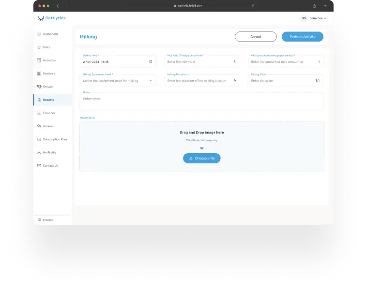
Task: Click the JD user avatar
Action: (304, 18)
